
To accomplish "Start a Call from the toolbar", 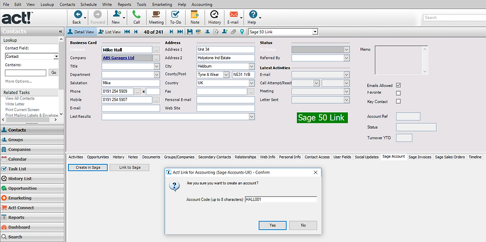I will (136, 18).
